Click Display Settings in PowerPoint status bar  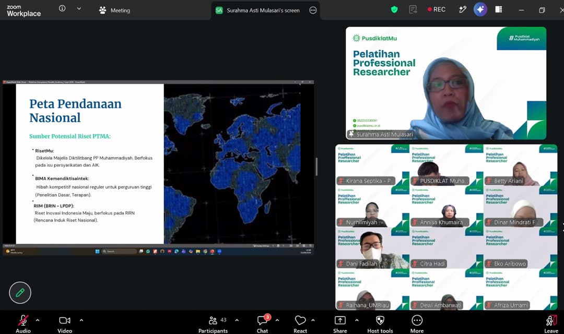coord(262,246)
